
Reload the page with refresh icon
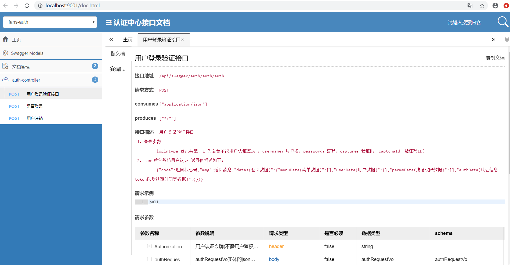click(27, 5)
